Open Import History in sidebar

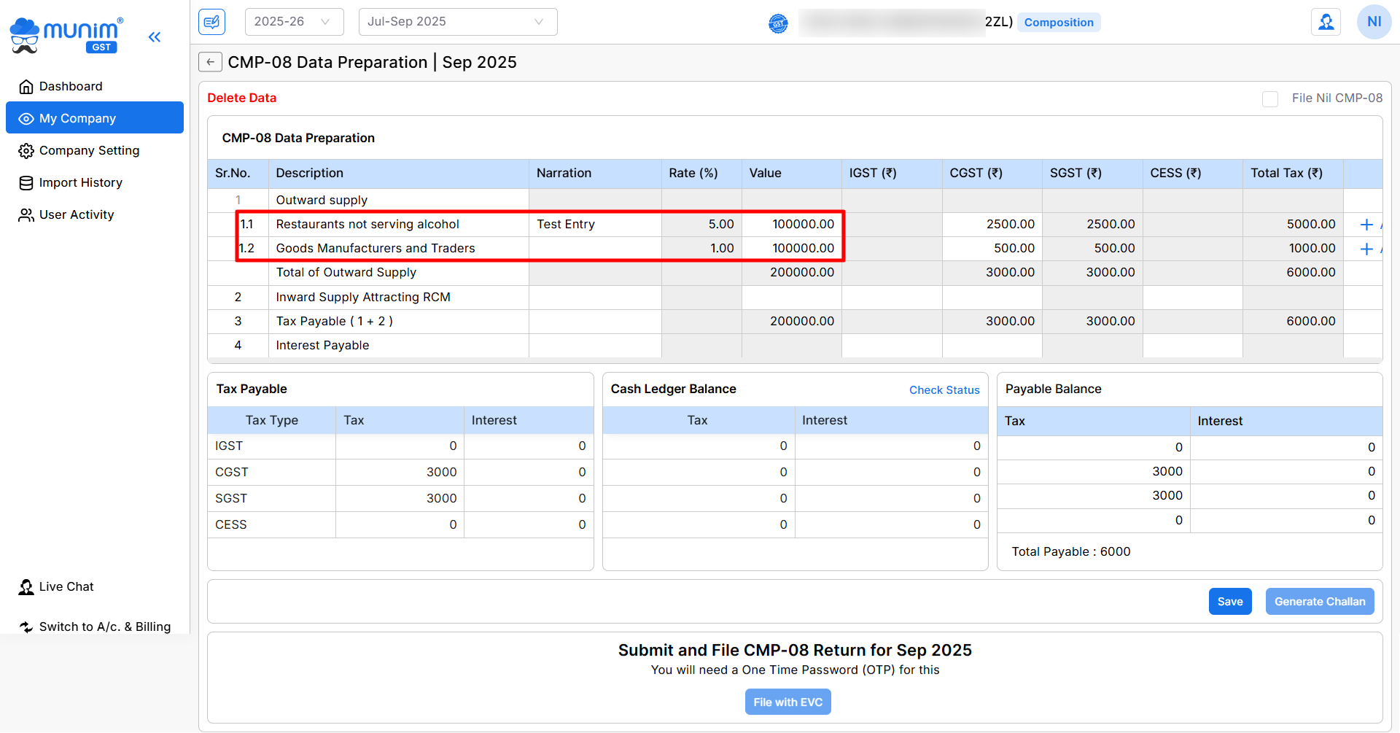tap(80, 183)
